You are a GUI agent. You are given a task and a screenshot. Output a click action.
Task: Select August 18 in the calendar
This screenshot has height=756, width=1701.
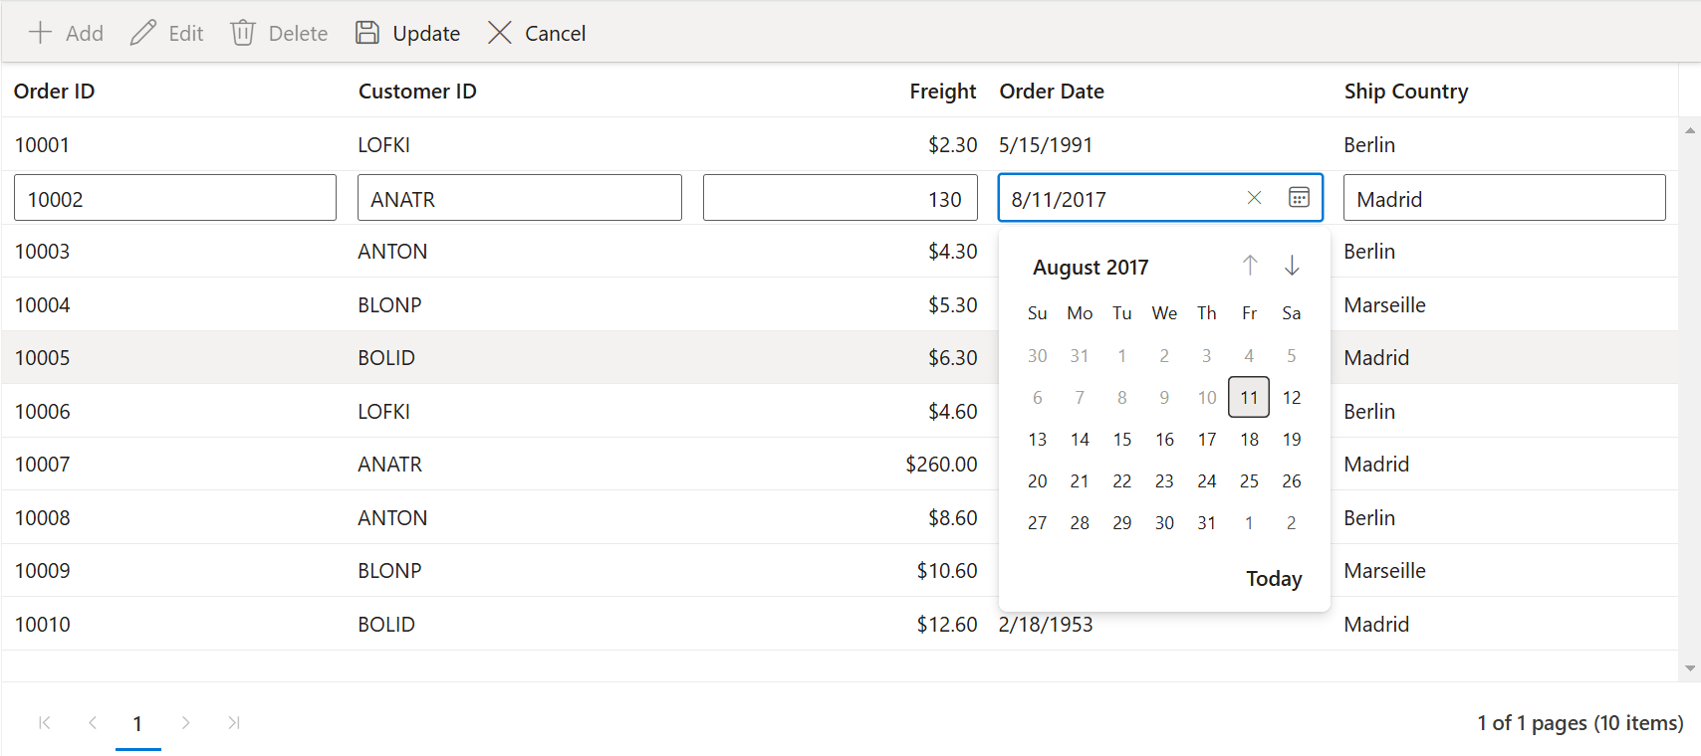click(1249, 439)
